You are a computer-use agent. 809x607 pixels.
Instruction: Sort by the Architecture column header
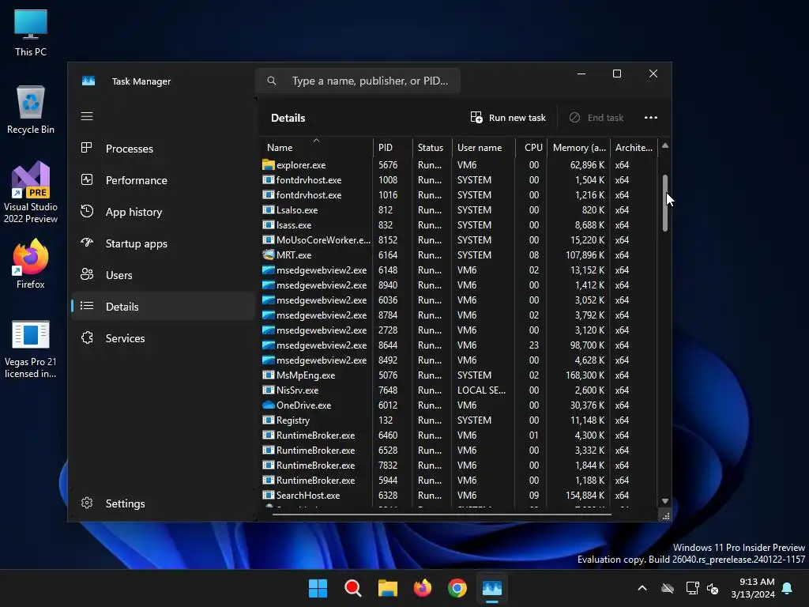[x=634, y=148]
